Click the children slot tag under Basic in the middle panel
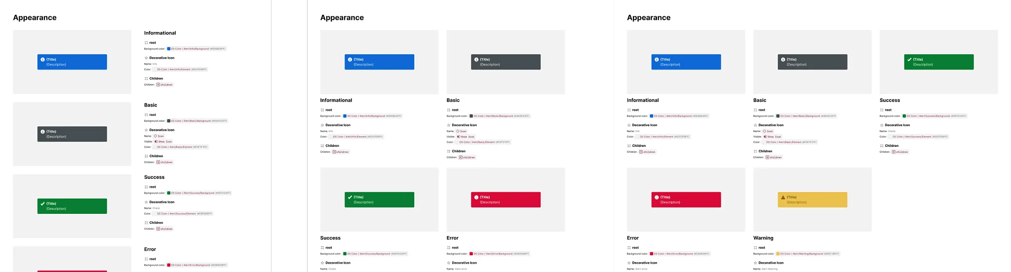This screenshot has height=272, width=1011. click(x=467, y=157)
